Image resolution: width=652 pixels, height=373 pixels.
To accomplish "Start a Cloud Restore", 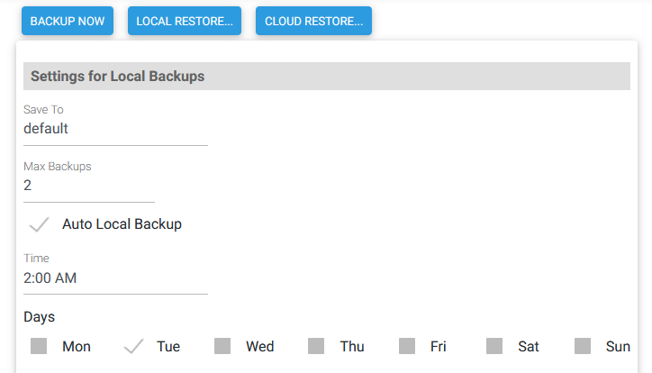I will click(313, 21).
